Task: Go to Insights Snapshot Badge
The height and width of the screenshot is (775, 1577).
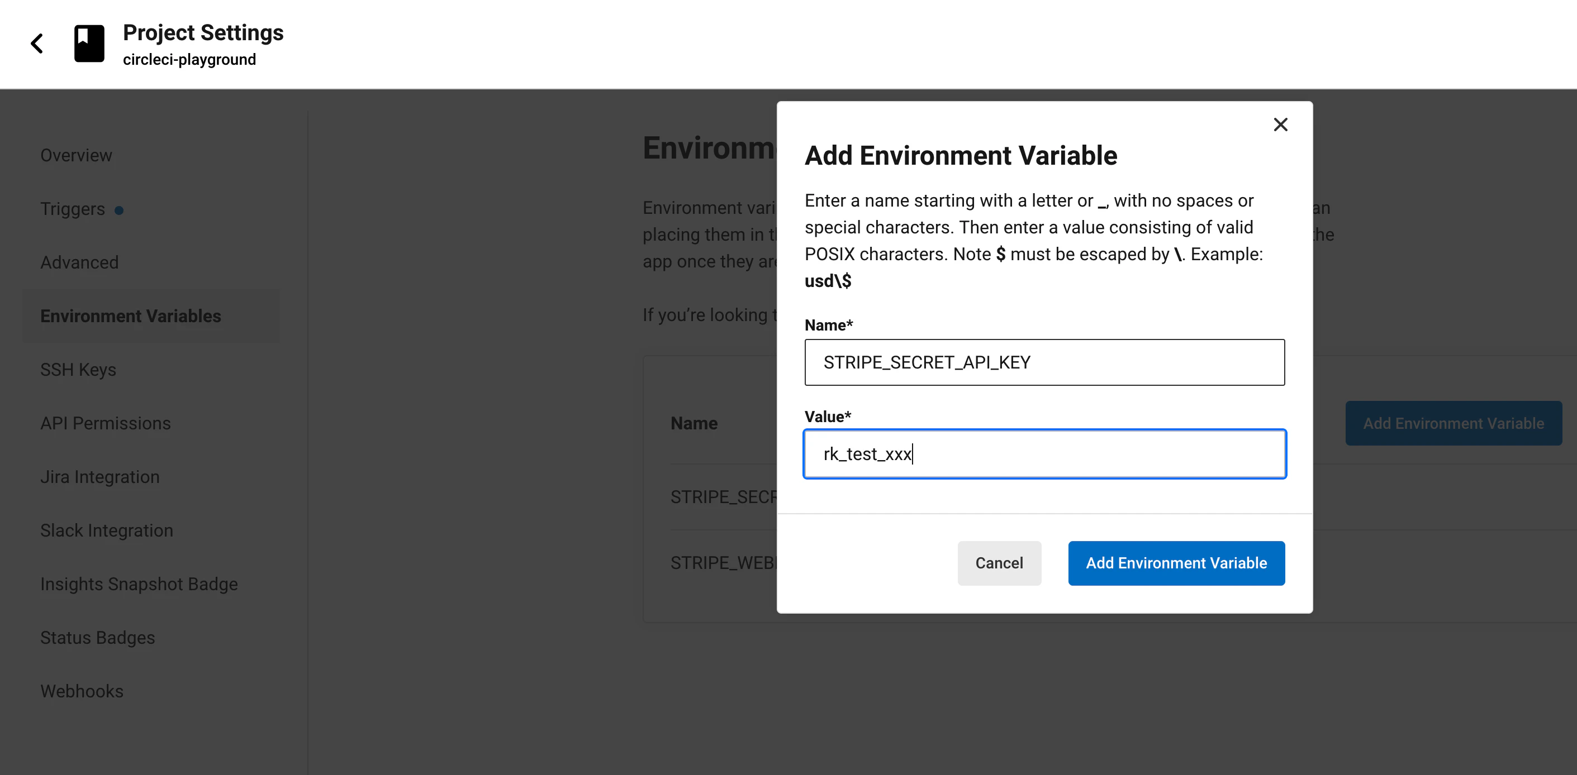Action: [140, 584]
